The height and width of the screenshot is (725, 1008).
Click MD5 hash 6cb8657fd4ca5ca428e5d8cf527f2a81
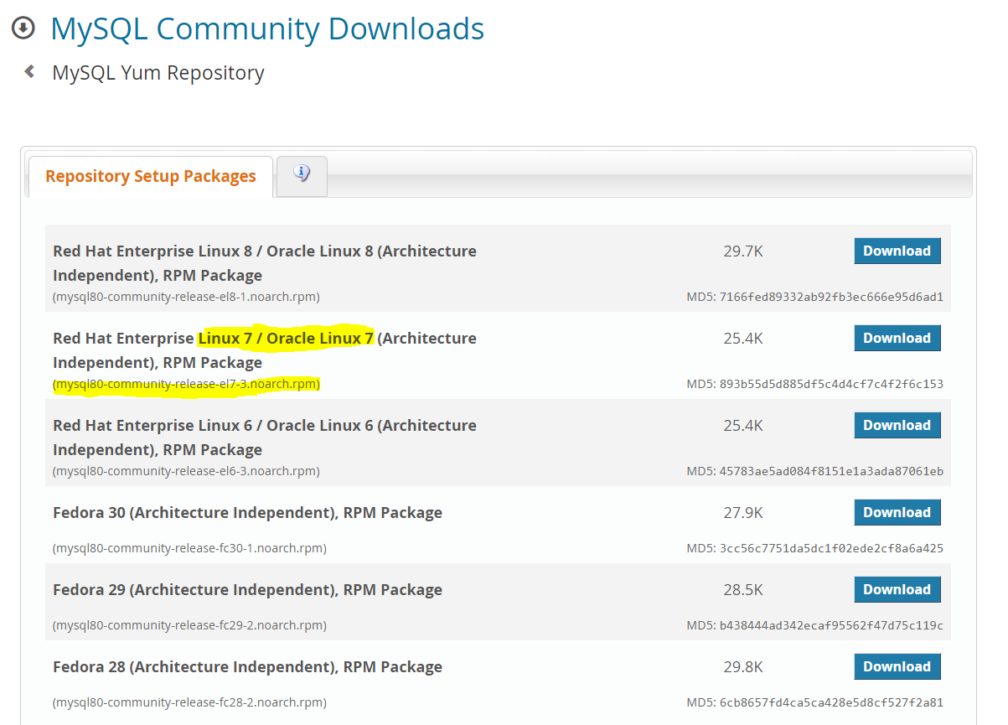click(x=831, y=702)
